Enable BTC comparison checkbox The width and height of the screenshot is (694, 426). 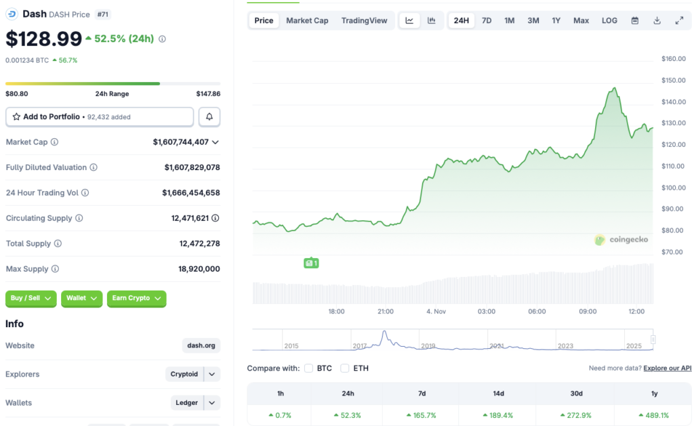309,368
